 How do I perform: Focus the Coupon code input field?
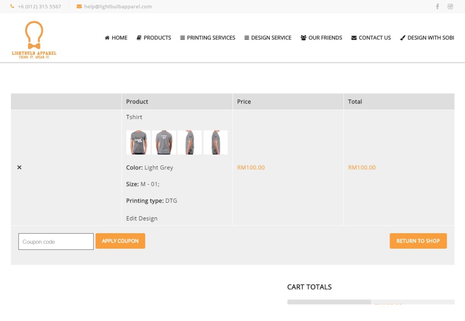pos(56,241)
